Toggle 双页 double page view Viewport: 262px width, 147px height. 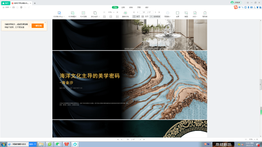tap(145, 17)
